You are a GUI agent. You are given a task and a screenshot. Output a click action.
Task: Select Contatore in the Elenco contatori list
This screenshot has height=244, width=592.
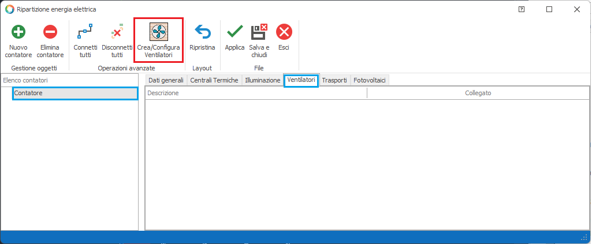75,93
